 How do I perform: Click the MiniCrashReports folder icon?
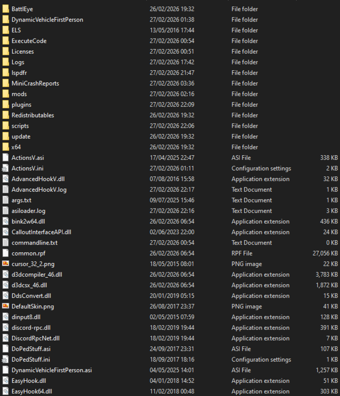tap(6, 83)
